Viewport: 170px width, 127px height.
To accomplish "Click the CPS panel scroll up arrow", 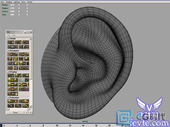I will pyautogui.click(x=31, y=38).
